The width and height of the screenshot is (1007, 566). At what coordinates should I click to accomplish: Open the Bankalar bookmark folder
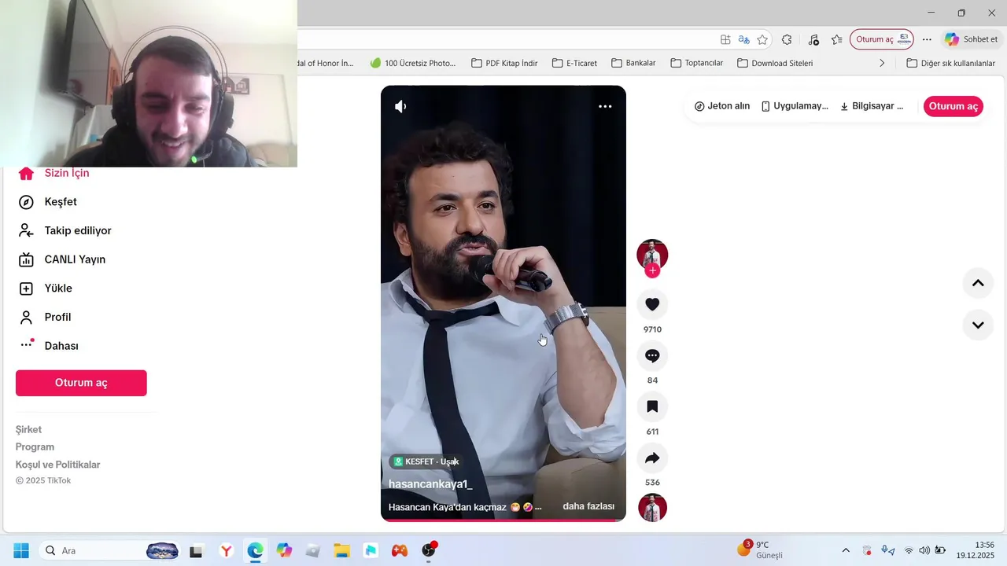click(633, 63)
